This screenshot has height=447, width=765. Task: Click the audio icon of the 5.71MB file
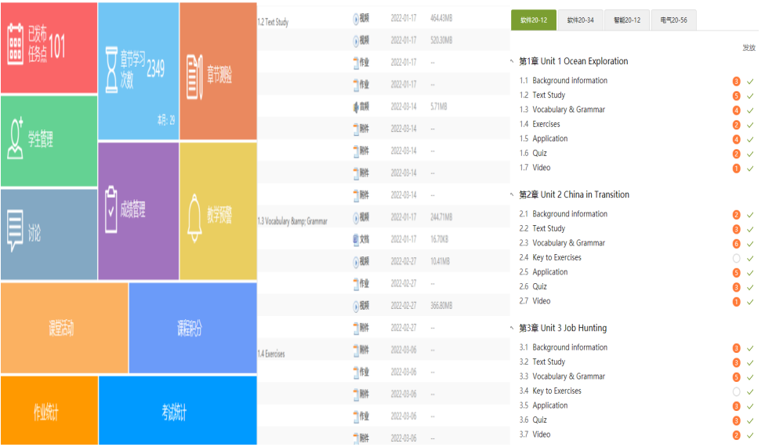tap(356, 107)
